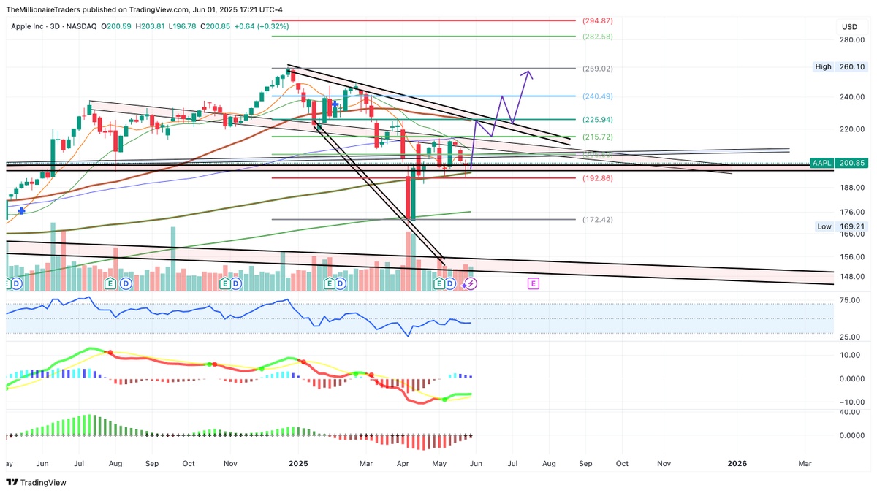Open the dividend marker near May 2025

tap(450, 283)
